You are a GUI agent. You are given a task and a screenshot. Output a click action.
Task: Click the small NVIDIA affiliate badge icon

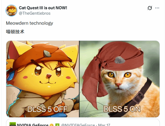tap(57, 125)
